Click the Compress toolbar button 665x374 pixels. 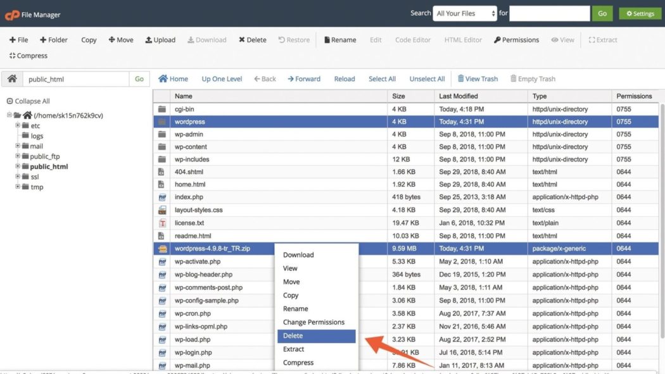point(28,56)
